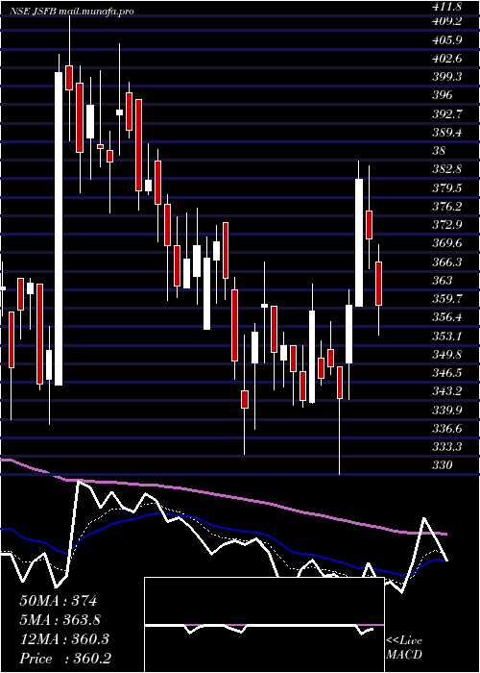The width and height of the screenshot is (480, 673).
Task: Click the 333.3 price axis label
Action: point(447,447)
